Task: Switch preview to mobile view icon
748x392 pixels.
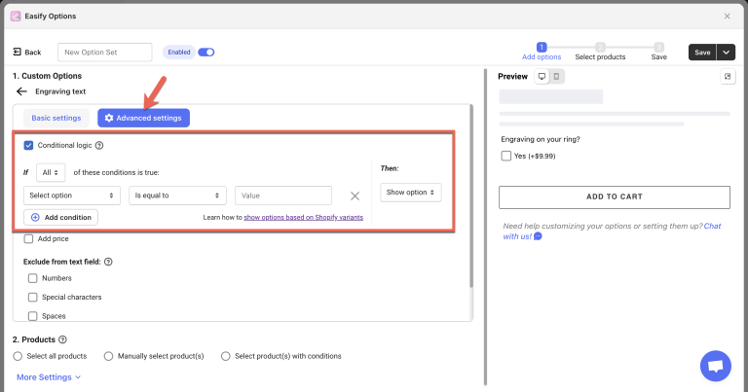Action: tap(556, 76)
